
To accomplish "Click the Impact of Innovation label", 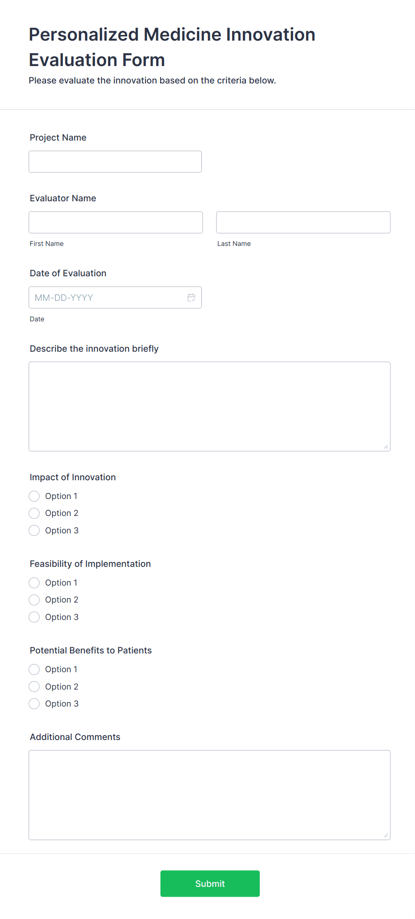I will pyautogui.click(x=73, y=477).
